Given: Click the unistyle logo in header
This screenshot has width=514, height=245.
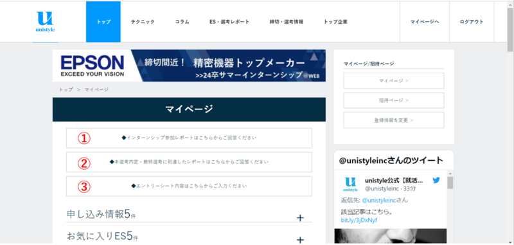Looking at the screenshot, I should click(45, 22).
